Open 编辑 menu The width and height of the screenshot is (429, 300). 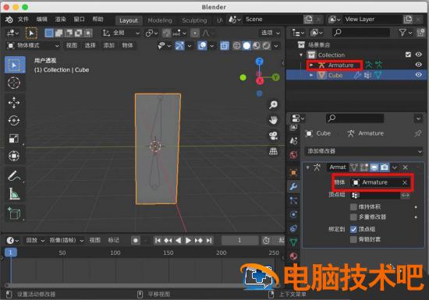tap(42, 19)
